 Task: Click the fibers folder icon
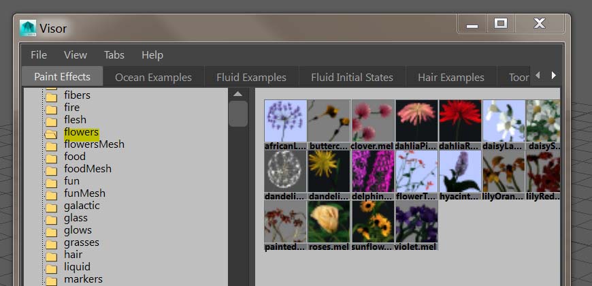click(51, 97)
